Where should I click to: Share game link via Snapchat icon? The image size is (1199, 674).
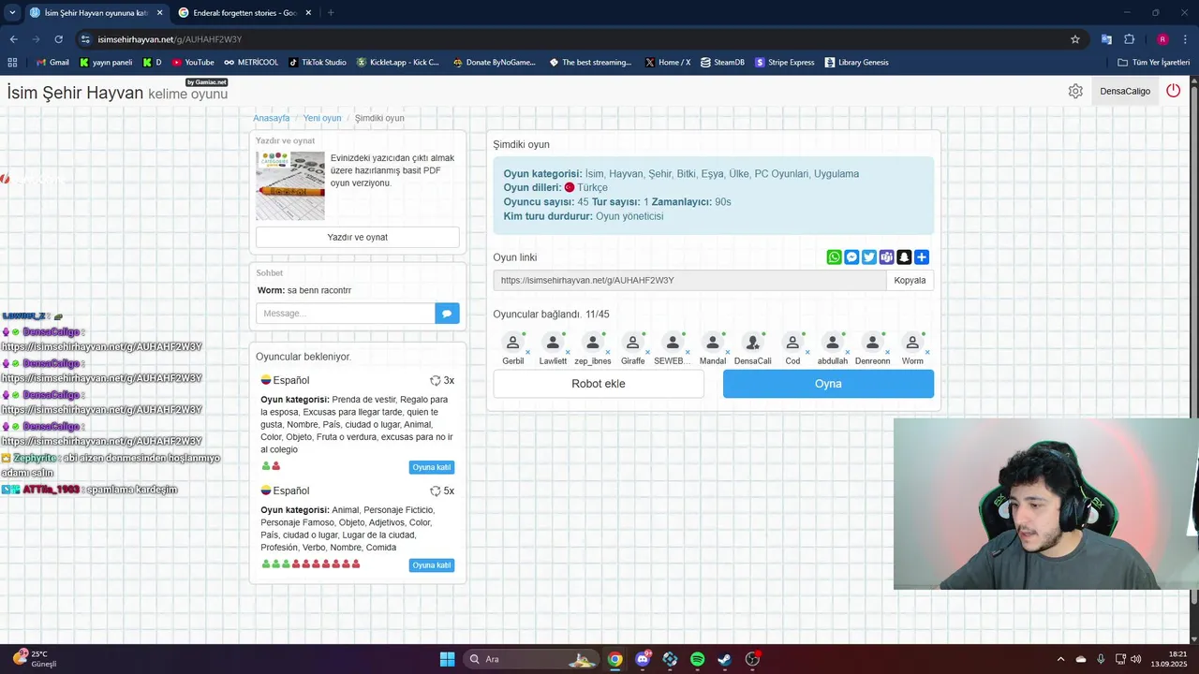coord(904,257)
